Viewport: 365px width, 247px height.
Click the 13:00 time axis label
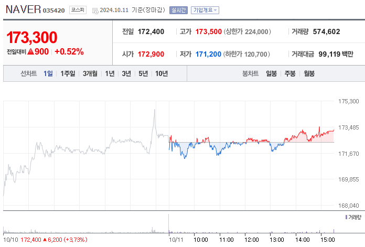[x=277, y=240]
